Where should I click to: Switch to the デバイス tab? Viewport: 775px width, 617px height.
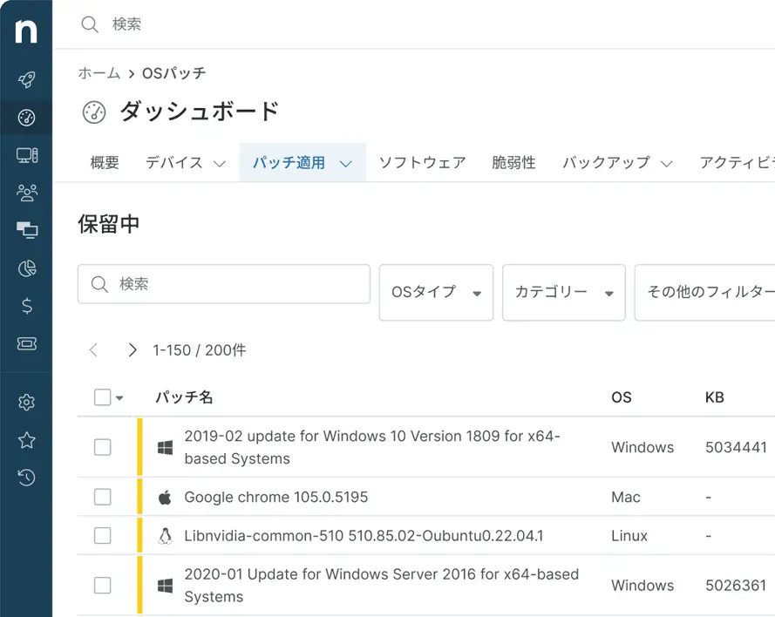174,162
